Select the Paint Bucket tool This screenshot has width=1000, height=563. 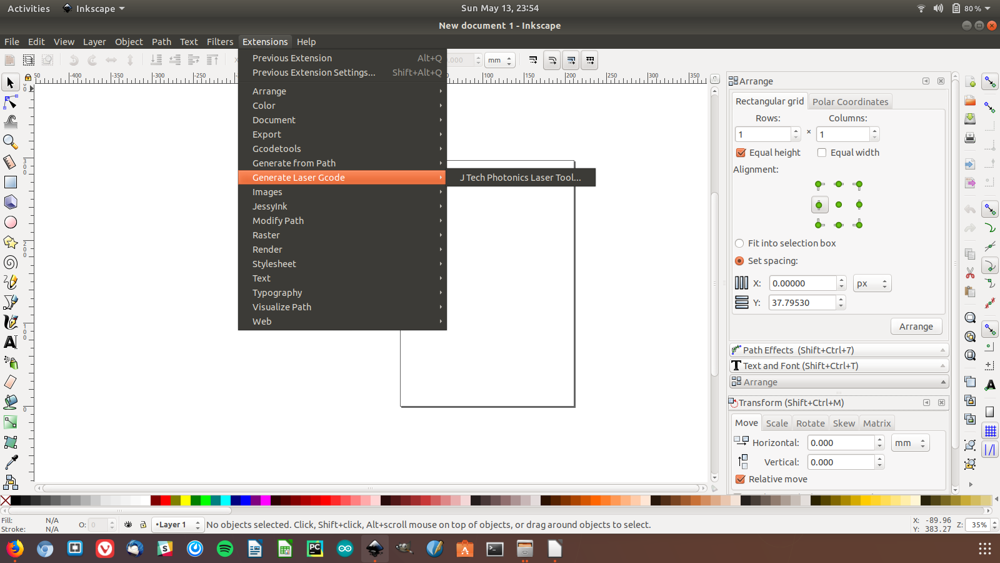click(10, 402)
